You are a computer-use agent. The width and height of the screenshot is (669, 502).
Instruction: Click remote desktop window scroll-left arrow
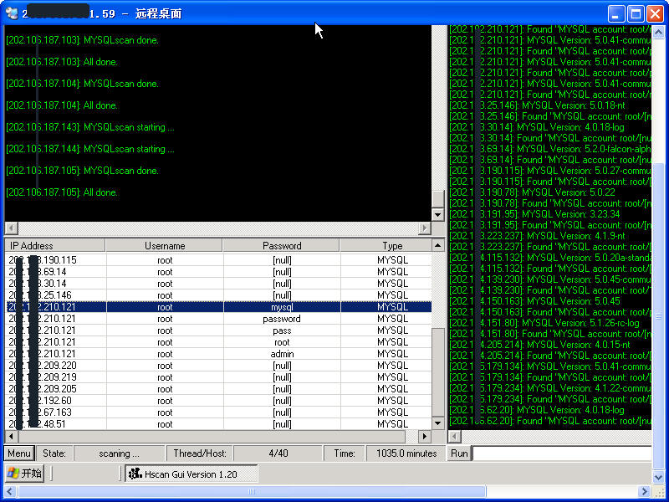click(10, 492)
